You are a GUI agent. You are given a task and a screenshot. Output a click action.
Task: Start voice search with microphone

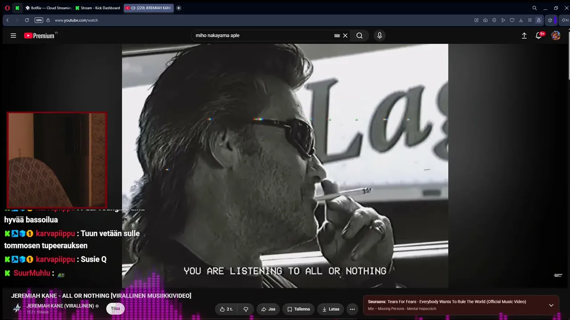pos(379,36)
